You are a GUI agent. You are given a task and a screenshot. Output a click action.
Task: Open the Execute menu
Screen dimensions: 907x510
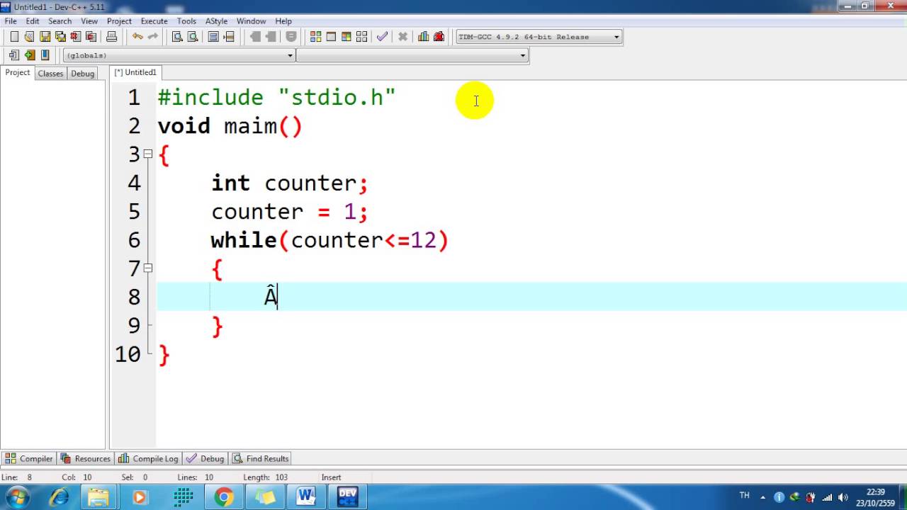coord(154,21)
